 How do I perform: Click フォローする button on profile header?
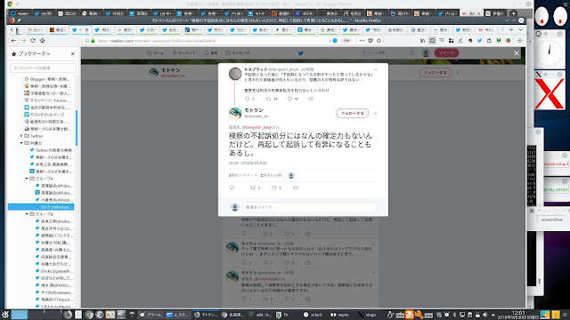click(x=436, y=73)
